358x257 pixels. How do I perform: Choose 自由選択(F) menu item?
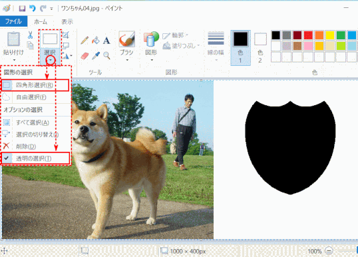click(36, 97)
